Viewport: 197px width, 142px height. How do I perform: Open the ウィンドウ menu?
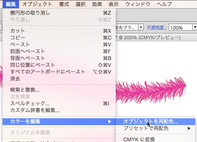(x=138, y=4)
